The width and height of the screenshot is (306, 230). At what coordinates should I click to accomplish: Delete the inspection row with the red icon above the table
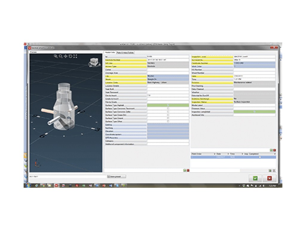pos(275,150)
